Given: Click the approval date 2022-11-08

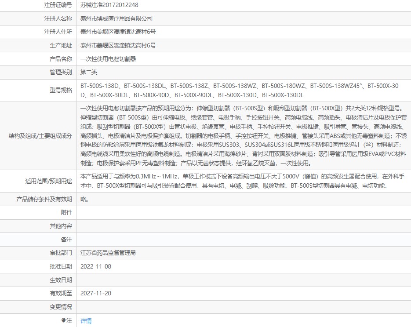Looking at the screenshot, I should coord(96,266).
